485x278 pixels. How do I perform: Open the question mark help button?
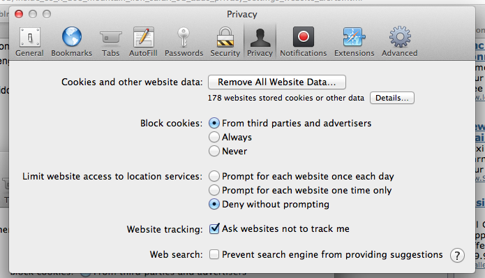[x=457, y=256]
